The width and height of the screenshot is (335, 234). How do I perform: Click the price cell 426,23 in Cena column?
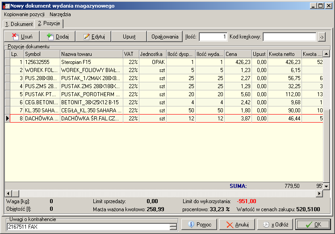point(238,62)
